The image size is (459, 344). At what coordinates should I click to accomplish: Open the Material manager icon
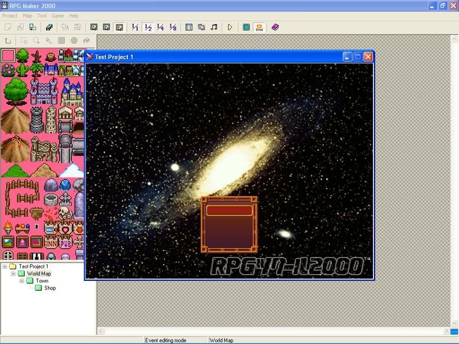point(201,27)
